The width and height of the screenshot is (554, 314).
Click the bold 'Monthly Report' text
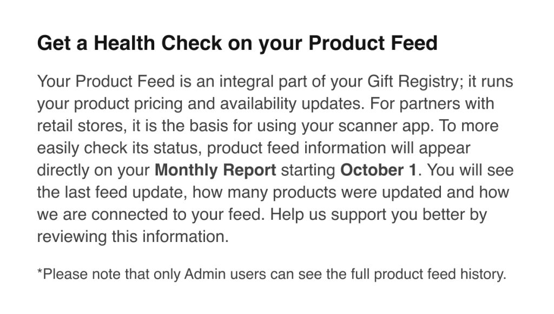(215, 170)
